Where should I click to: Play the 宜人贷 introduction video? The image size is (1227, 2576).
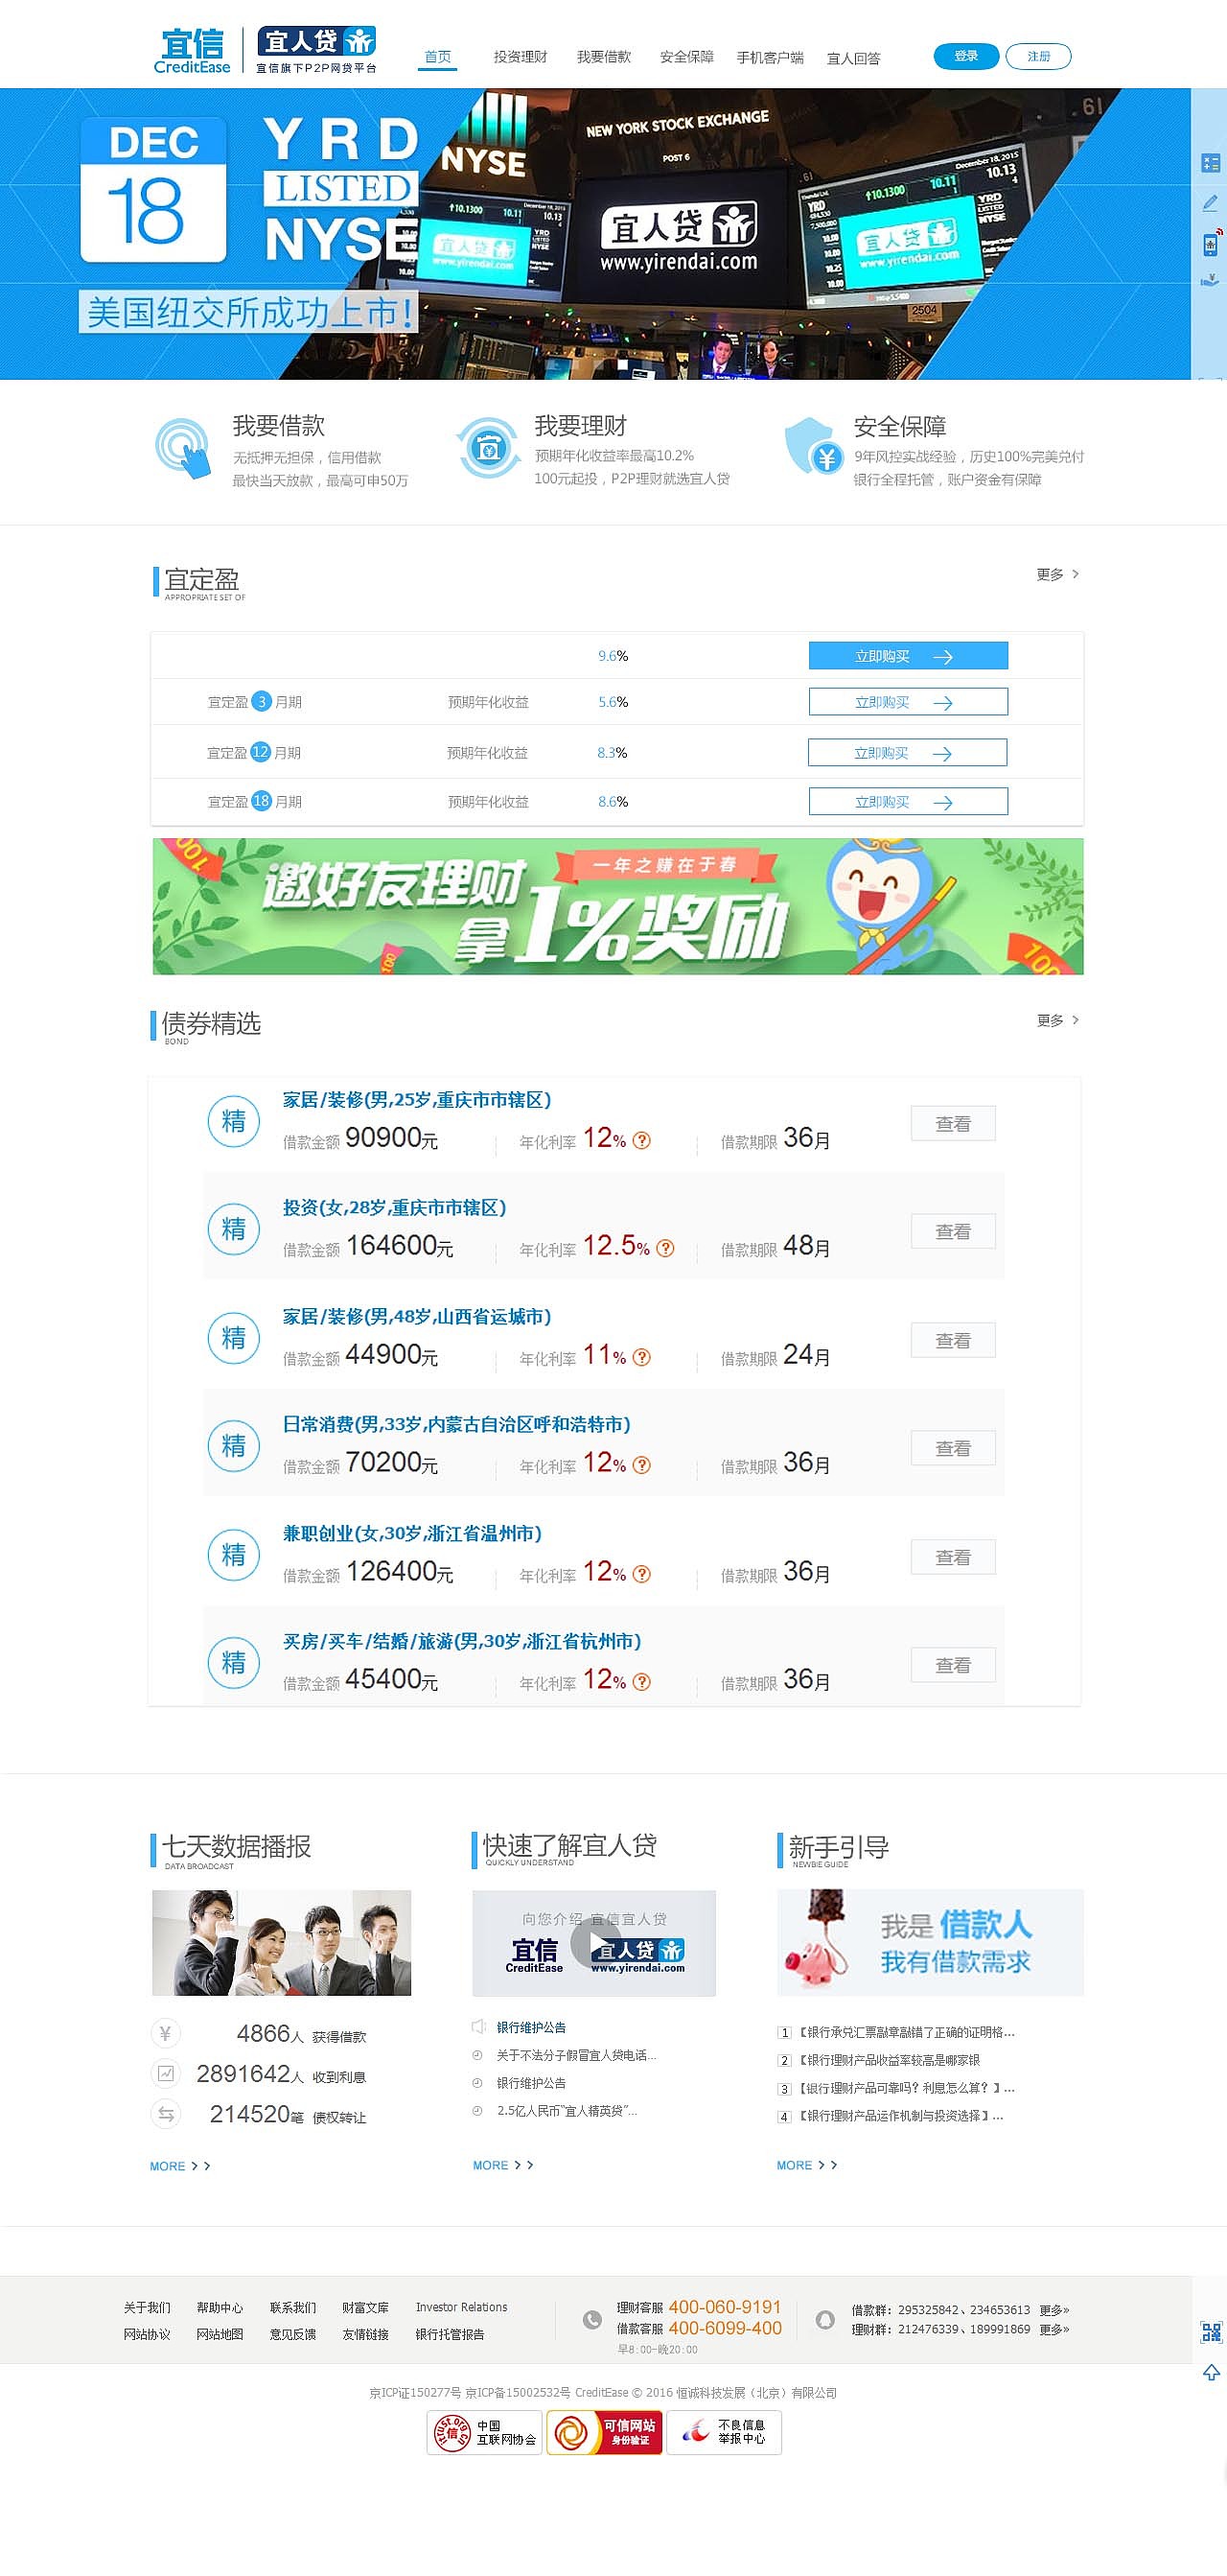coord(595,1943)
